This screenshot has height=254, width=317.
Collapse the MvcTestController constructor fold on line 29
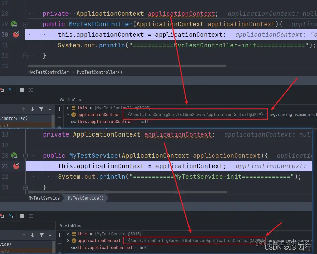(25, 25)
